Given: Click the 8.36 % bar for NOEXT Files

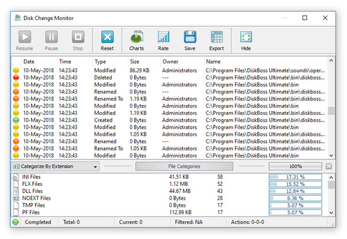Looking at the screenshot, I should (x=296, y=198).
